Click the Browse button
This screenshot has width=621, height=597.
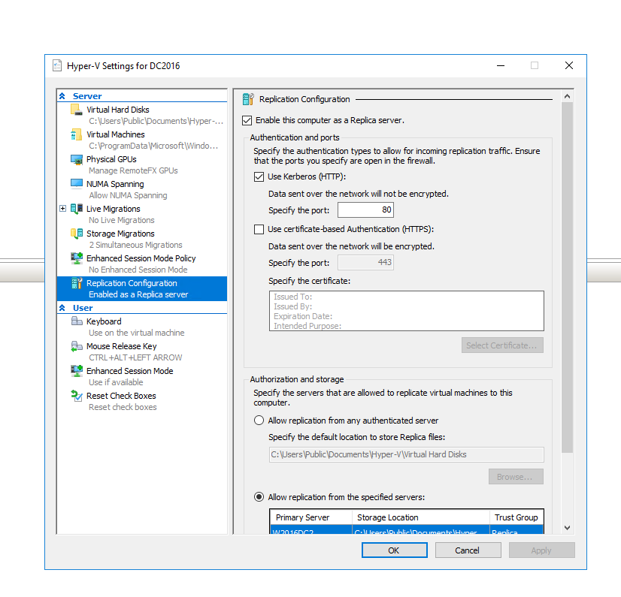click(516, 477)
